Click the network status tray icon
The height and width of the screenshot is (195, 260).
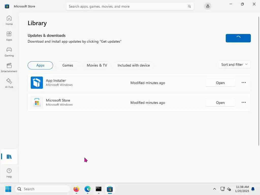click(x=222, y=189)
